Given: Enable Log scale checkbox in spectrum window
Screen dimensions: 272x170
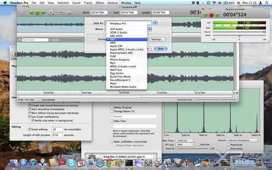Looking at the screenshot, I should [x=198, y=144].
